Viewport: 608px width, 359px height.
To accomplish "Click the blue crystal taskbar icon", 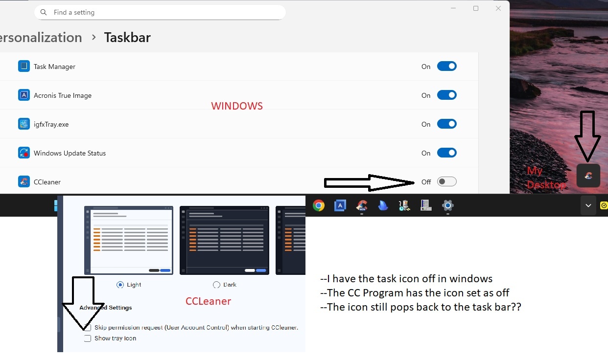I will (383, 206).
